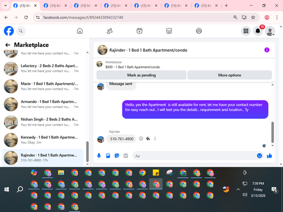Open the Windows Start button
The width and height of the screenshot is (283, 212).
(x=7, y=189)
